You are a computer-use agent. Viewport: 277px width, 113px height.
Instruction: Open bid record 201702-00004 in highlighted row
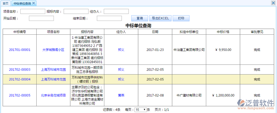pos(20,80)
